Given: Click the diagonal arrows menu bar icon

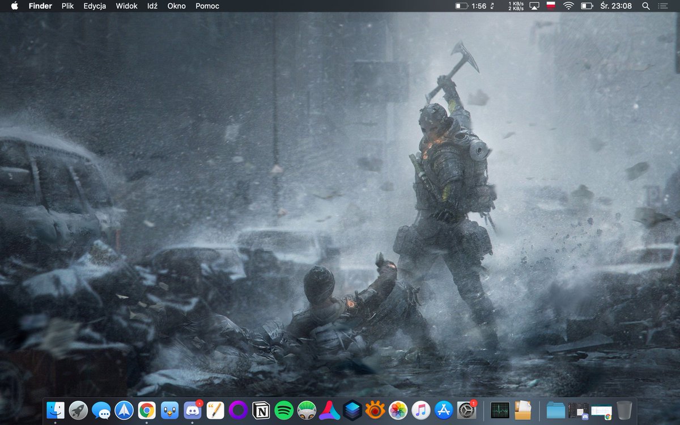Looking at the screenshot, I should 492,6.
